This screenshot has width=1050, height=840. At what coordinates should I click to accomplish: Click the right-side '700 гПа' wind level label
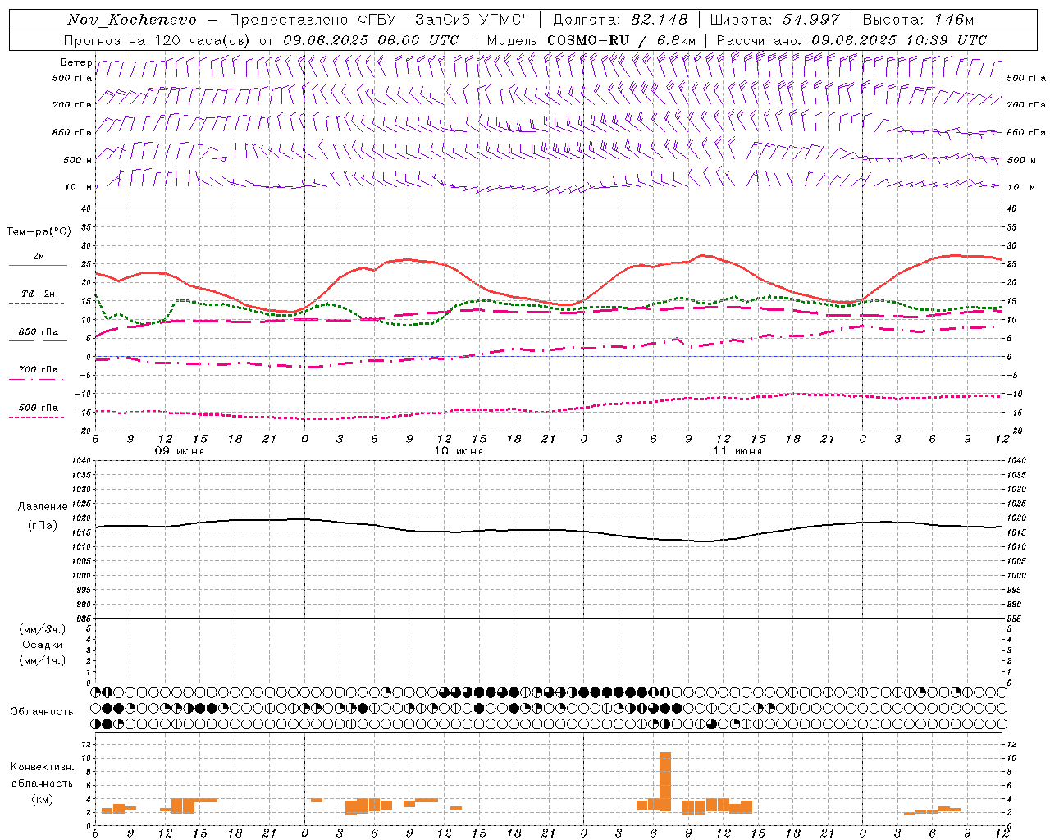tap(1026, 105)
